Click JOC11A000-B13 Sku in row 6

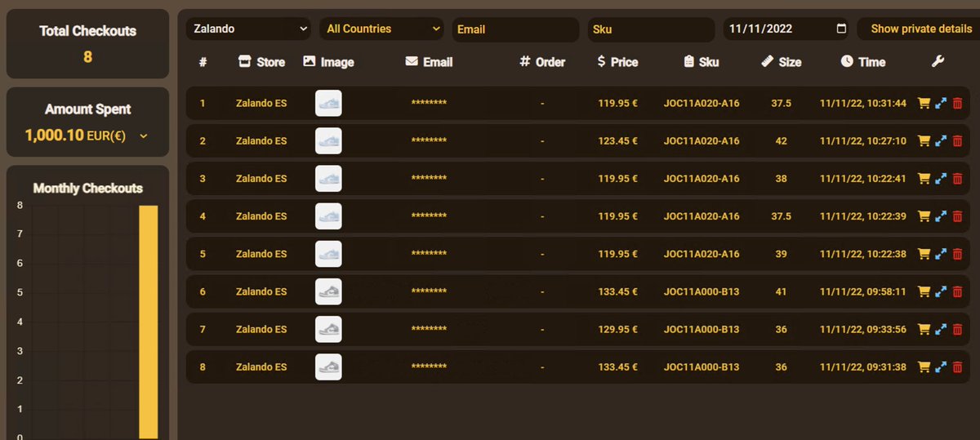pos(702,291)
